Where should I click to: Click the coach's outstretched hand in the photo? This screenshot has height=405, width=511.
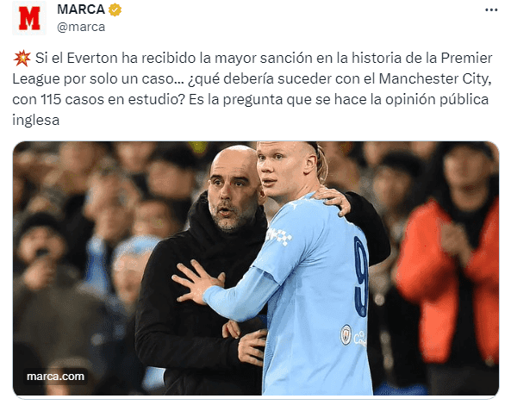click(197, 281)
